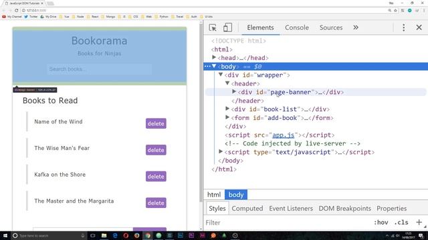Launch Firefox from the taskbar
This screenshot has height=240, width=428.
[x=136, y=235]
